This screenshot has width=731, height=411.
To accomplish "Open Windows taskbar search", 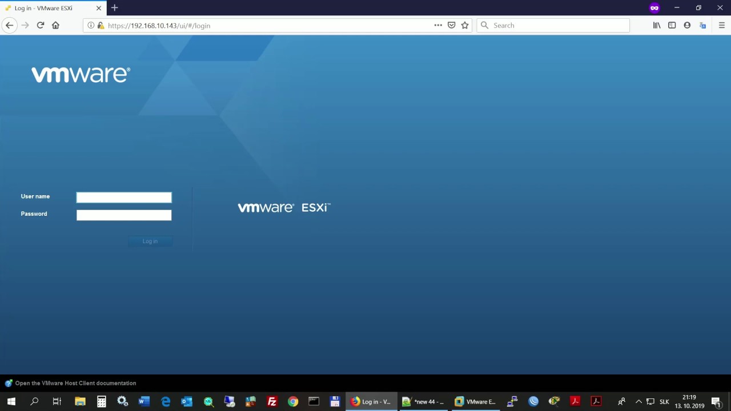I will 34,401.
